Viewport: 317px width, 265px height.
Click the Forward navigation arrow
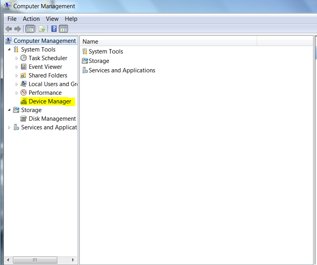click(17, 28)
